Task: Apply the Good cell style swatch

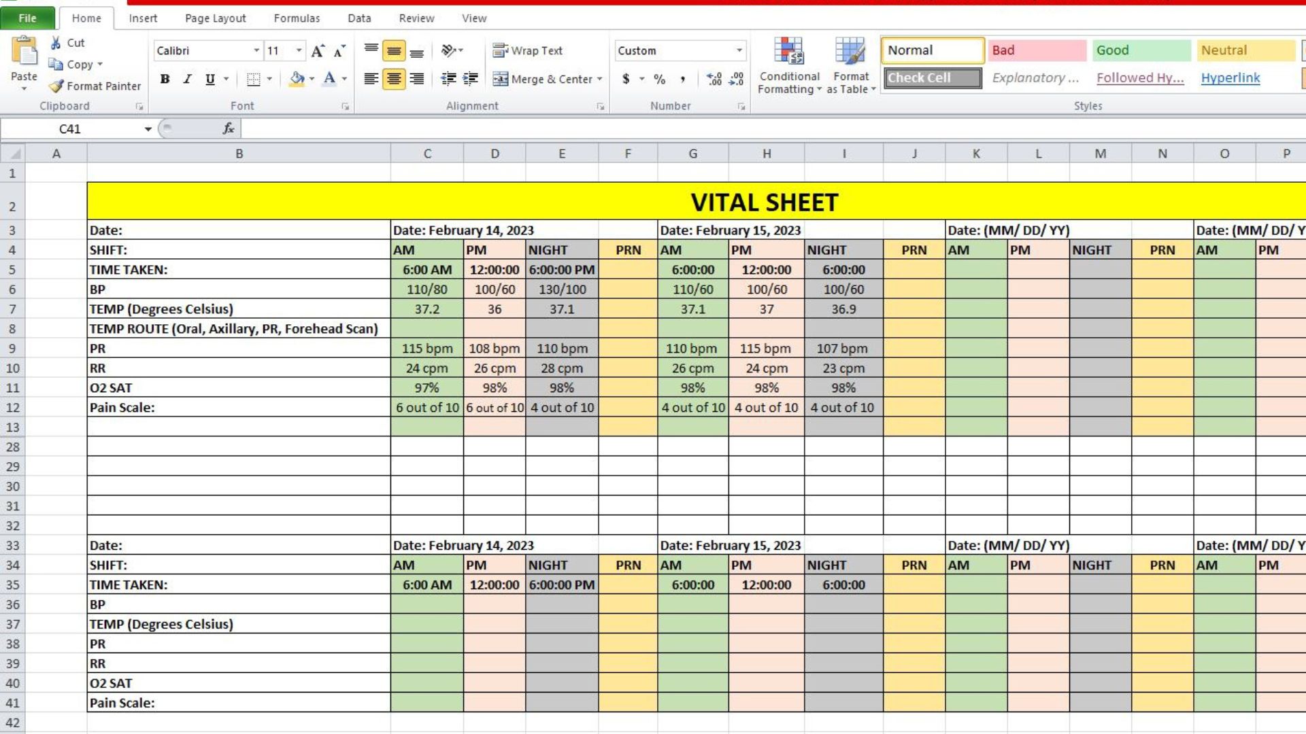Action: pos(1141,50)
